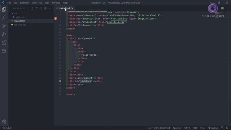Open the View menu
Image resolution: width=231 pixels, height=130 pixels.
(x=34, y=3)
